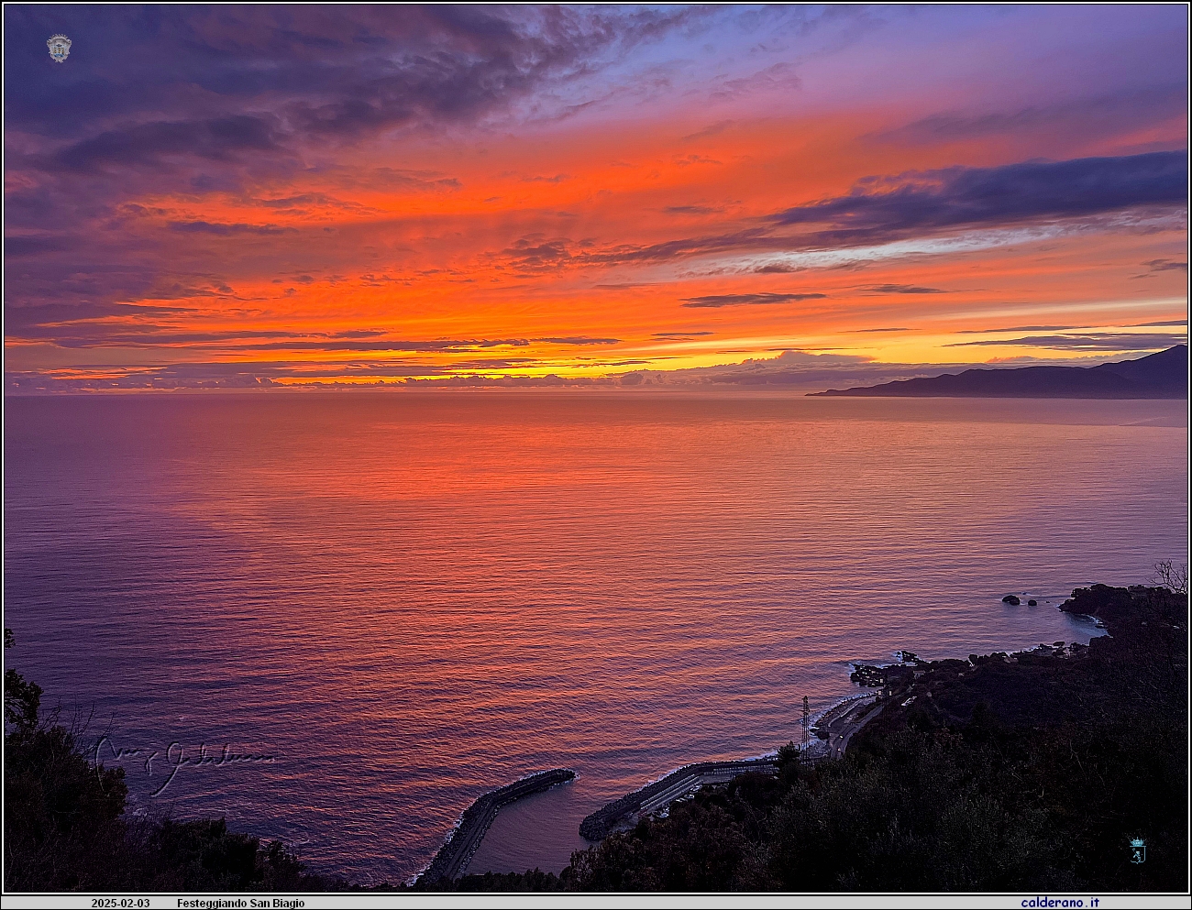Click the bright yellow sunset glow on horizon
Screen dimensions: 1192x910
[513, 373]
